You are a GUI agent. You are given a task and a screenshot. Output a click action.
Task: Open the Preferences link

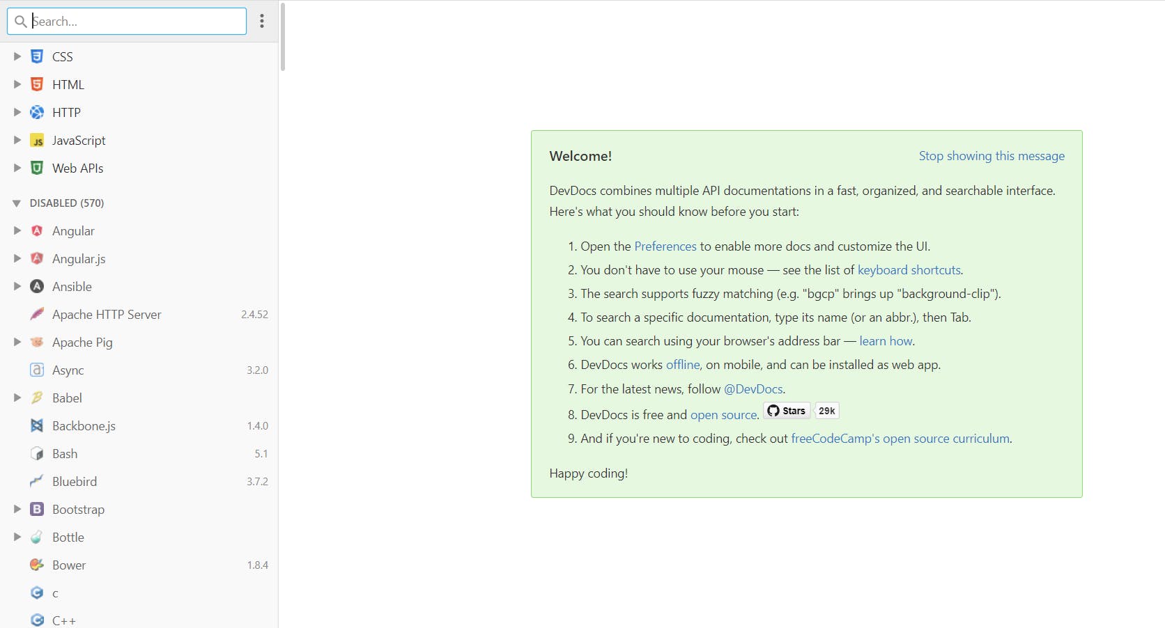click(665, 246)
